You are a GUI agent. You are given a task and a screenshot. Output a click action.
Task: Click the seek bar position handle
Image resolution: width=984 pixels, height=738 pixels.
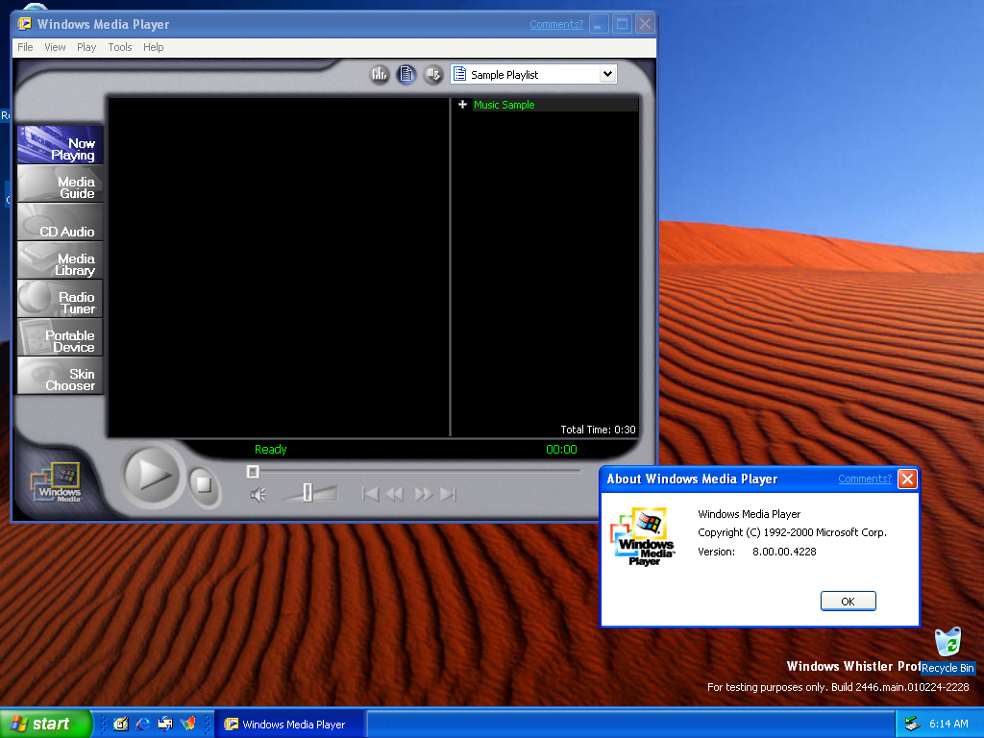point(253,471)
